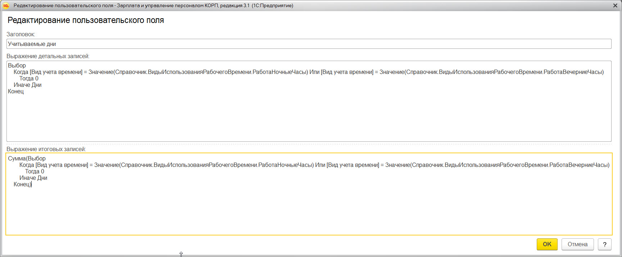Place cursor on Тогда 0 in detail expression

[29, 79]
